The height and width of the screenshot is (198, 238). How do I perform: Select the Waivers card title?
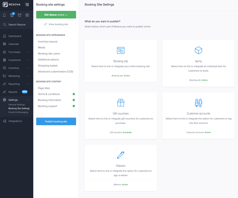pyautogui.click(x=121, y=166)
